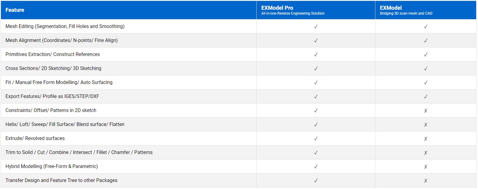Screen dimensions: 478x189
Task: Click EXModel X mark for Extrude row
Action: pos(426,138)
